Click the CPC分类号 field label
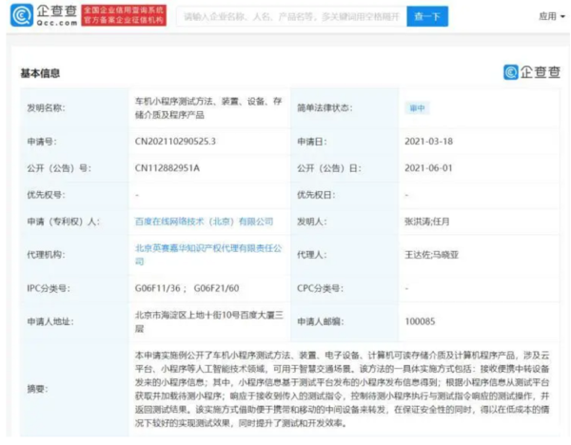The image size is (571, 445). (321, 288)
